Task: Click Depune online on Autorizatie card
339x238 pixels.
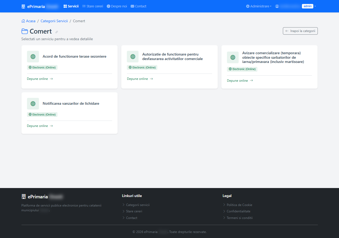Action: tap(140, 79)
